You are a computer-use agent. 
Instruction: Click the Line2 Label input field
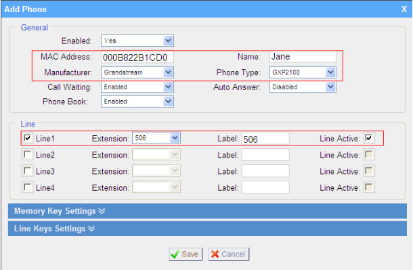pos(265,155)
